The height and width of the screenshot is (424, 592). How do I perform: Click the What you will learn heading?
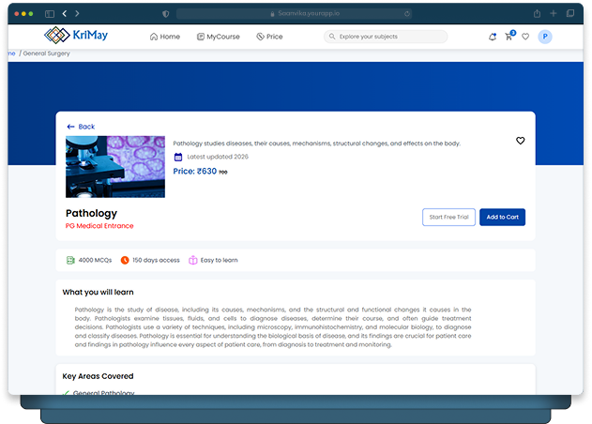coord(98,293)
